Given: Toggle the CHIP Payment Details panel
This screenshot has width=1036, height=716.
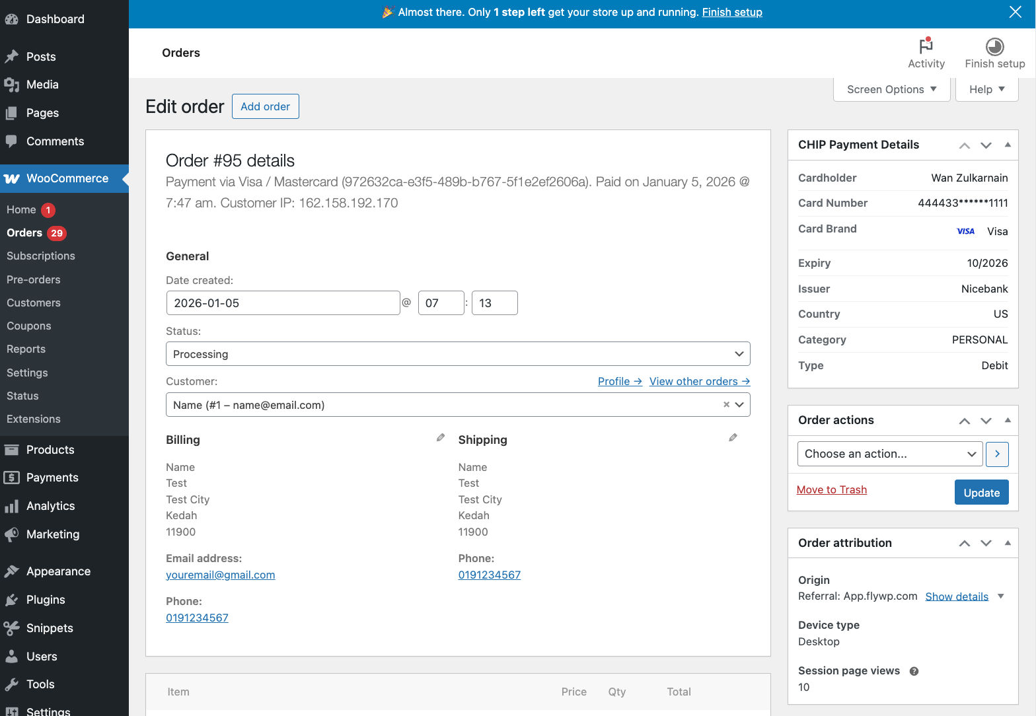Looking at the screenshot, I should click(1007, 145).
